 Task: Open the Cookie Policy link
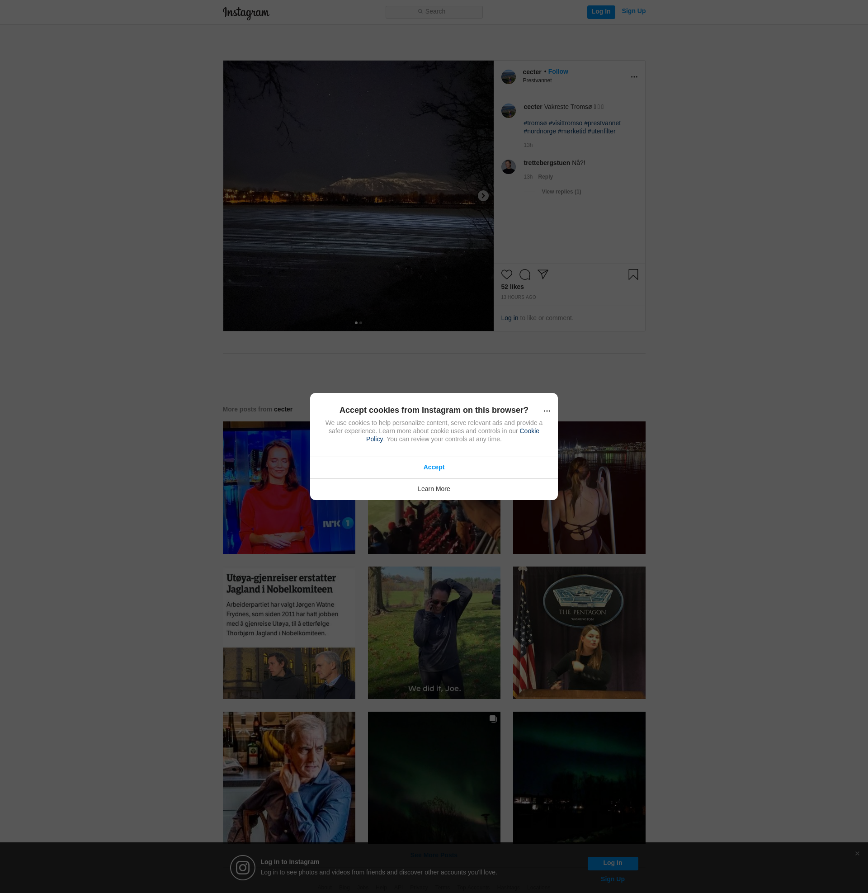[x=529, y=431]
